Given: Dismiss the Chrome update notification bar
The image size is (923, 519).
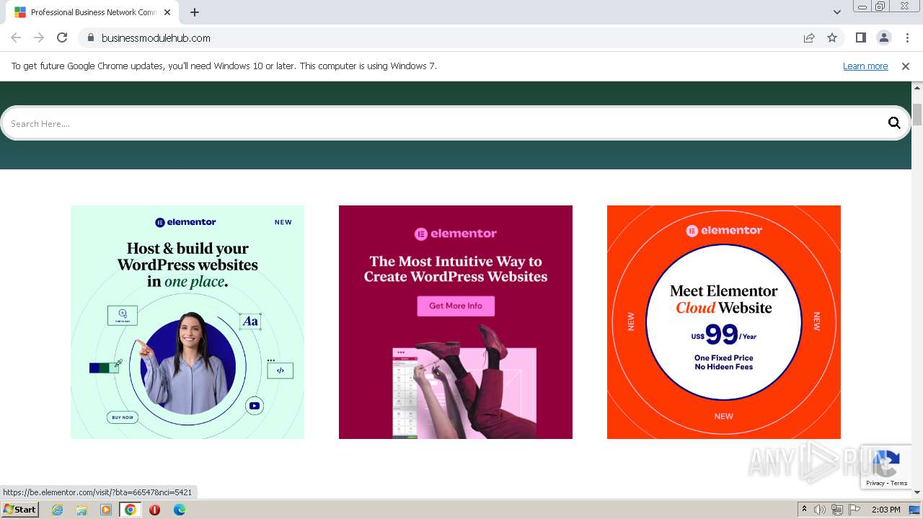Looking at the screenshot, I should (905, 66).
